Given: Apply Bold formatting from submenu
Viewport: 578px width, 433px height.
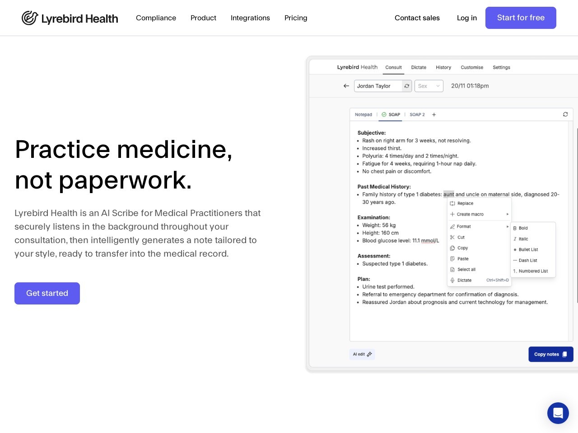Looking at the screenshot, I should 533,228.
